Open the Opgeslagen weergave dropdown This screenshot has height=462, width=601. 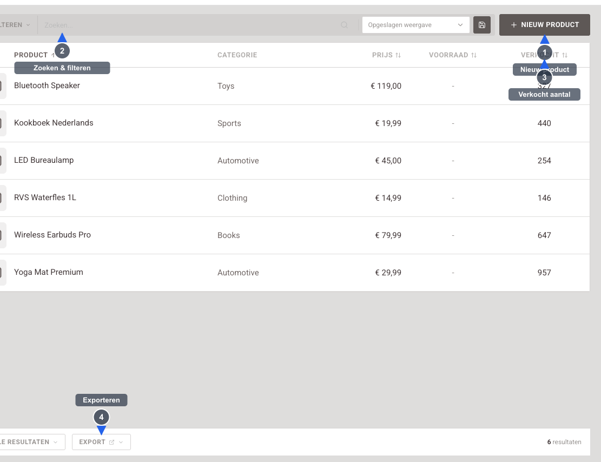[x=416, y=25]
